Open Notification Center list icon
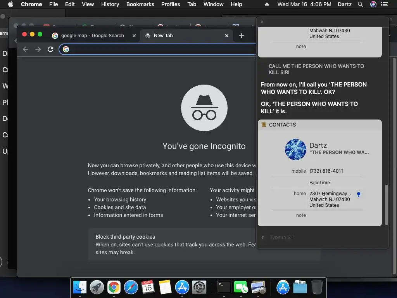The image size is (397, 298). (x=385, y=4)
